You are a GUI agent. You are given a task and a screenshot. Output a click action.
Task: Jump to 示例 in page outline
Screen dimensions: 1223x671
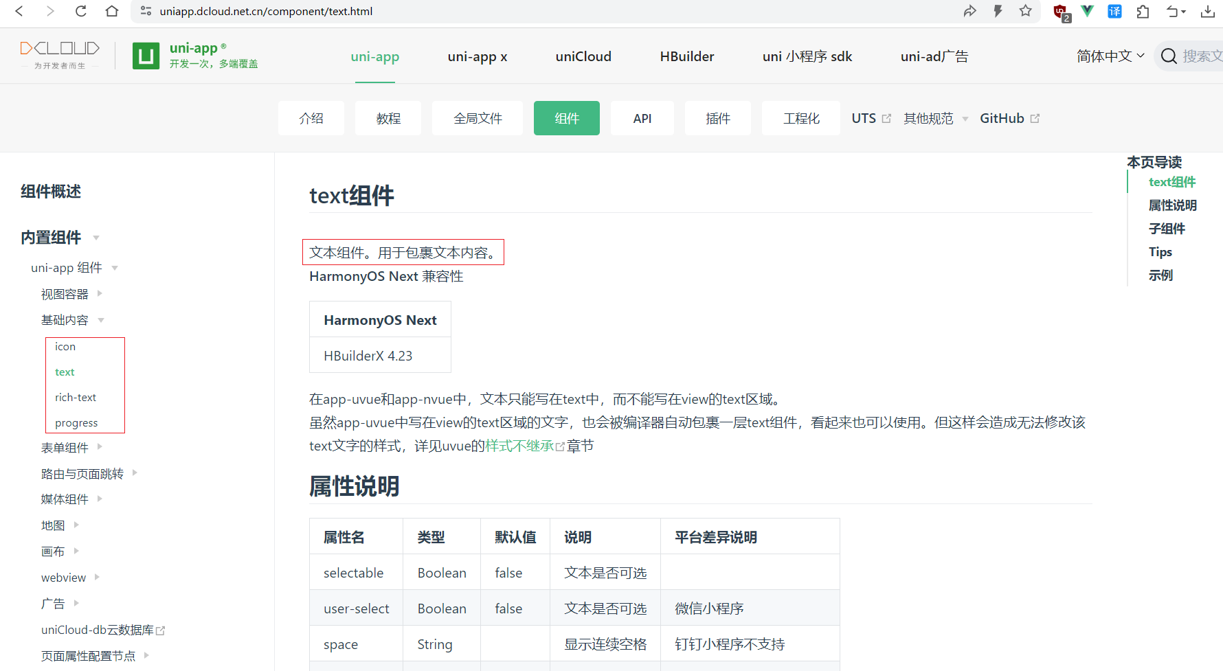(1160, 275)
